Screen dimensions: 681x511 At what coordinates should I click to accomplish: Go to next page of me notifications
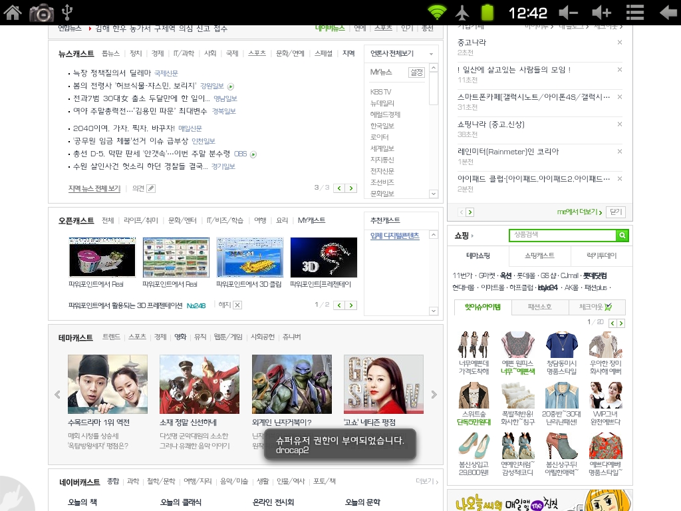pos(470,212)
